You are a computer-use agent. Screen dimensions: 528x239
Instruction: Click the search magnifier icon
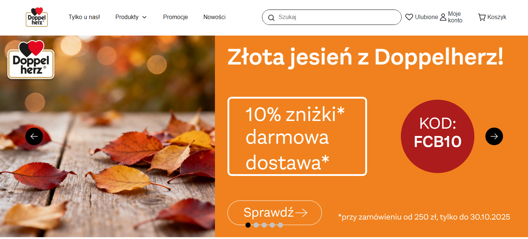click(271, 18)
